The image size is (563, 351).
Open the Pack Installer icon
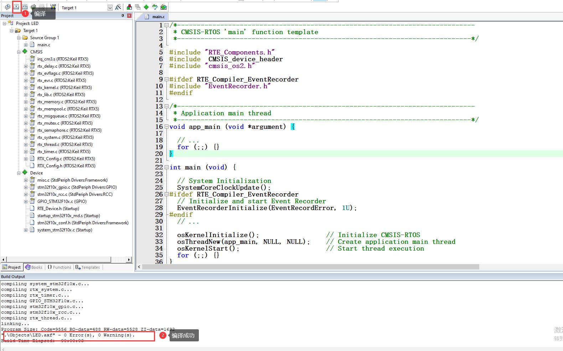(x=164, y=7)
